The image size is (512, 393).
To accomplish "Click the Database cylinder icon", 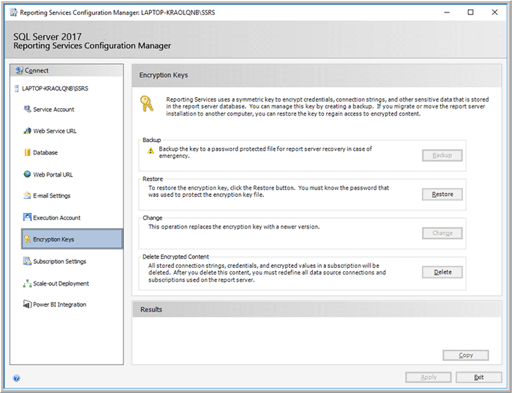I will tap(28, 152).
